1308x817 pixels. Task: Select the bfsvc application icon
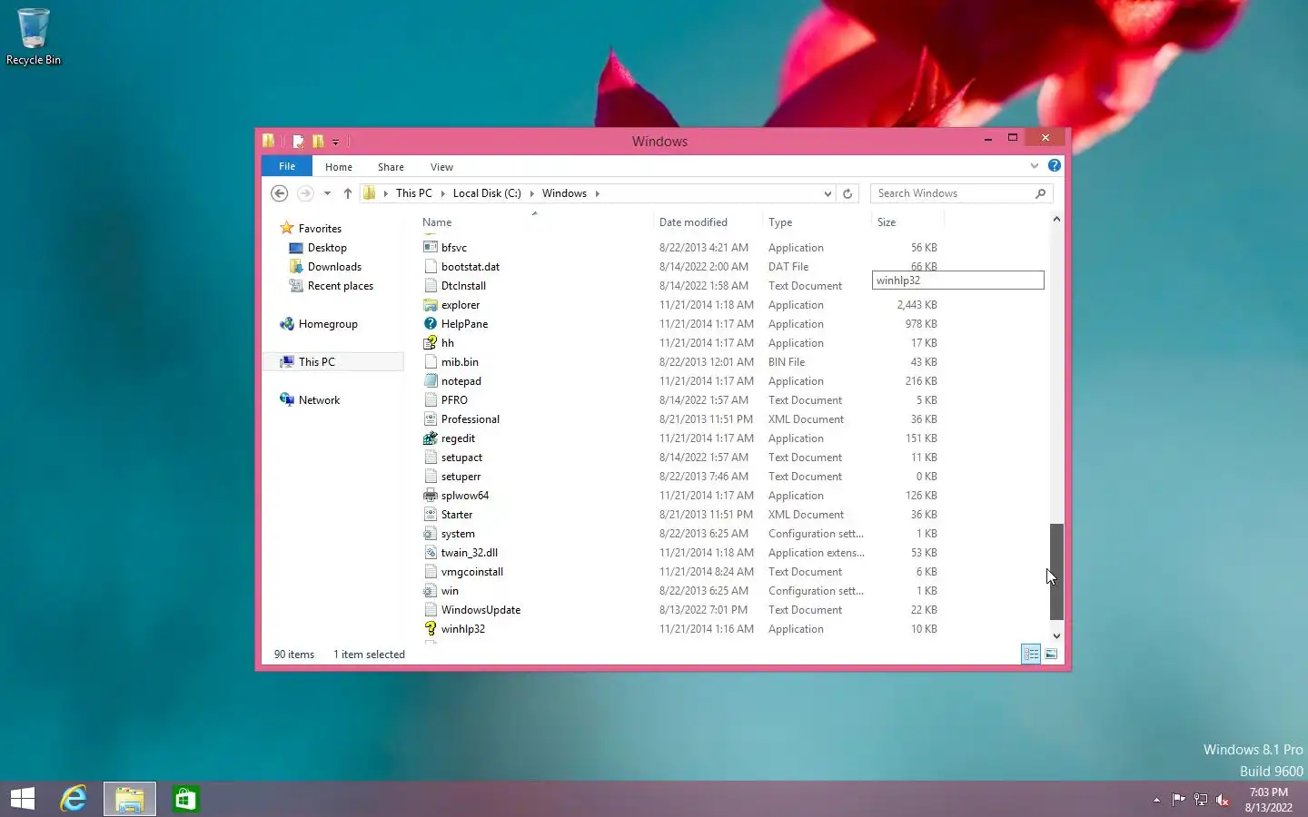pyautogui.click(x=431, y=247)
